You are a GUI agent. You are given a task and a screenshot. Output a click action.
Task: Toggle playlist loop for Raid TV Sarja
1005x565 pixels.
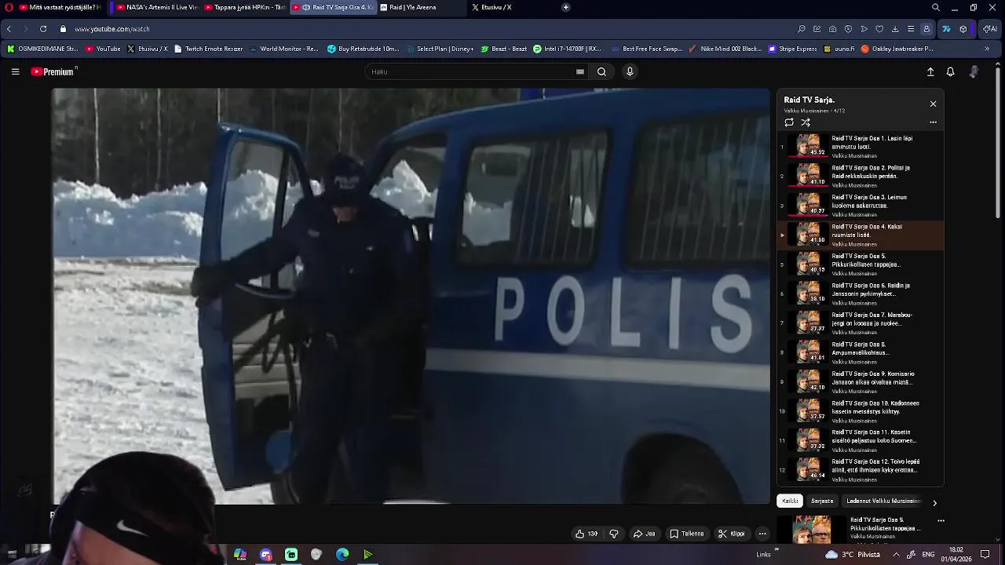[789, 122]
